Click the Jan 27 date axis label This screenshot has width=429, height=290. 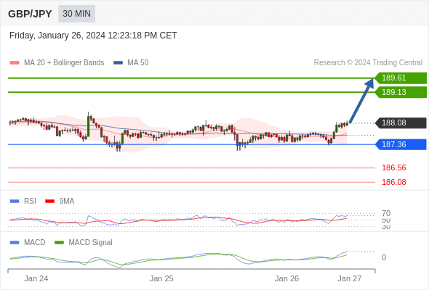(x=350, y=278)
